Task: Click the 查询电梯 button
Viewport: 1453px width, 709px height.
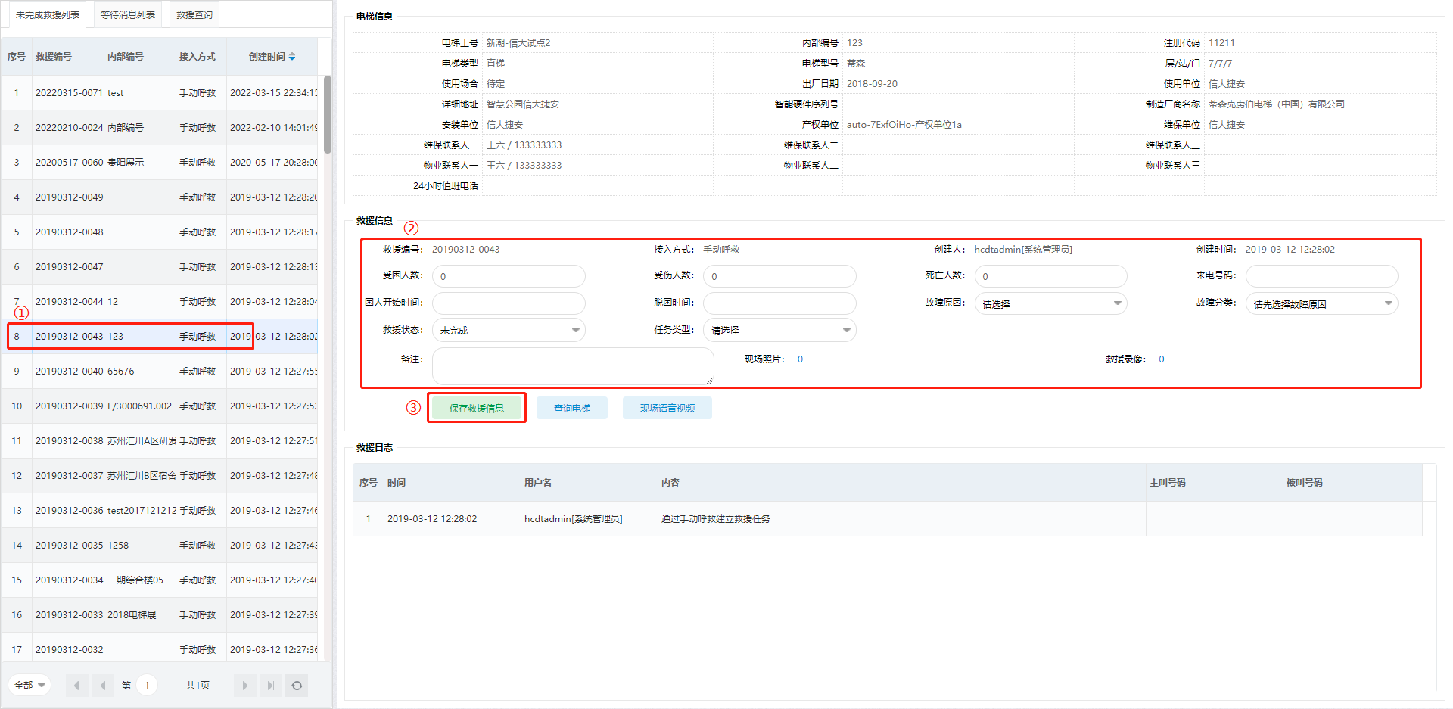Action: [572, 408]
